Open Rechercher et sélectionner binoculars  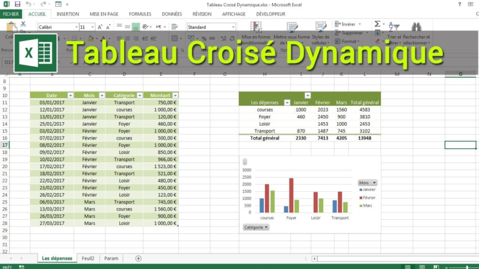[417, 34]
